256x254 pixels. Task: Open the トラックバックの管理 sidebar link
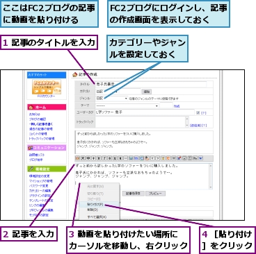[x=42, y=139]
